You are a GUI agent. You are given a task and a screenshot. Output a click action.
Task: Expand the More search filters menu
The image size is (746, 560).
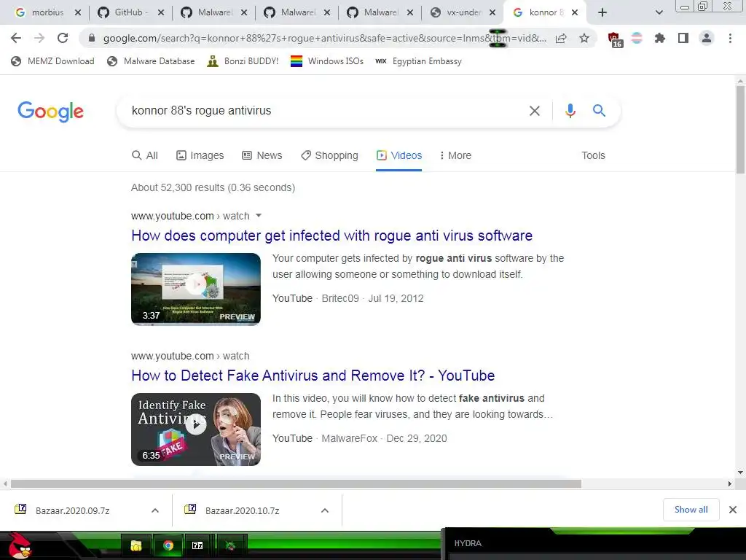pyautogui.click(x=455, y=156)
